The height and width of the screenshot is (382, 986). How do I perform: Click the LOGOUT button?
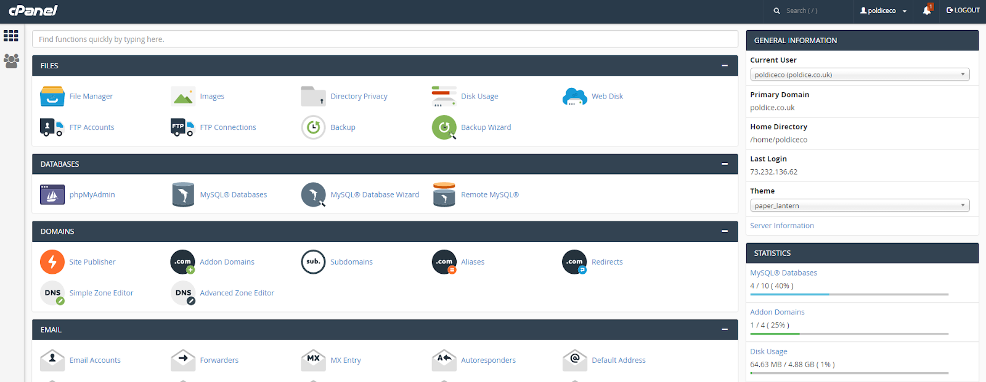(x=963, y=10)
